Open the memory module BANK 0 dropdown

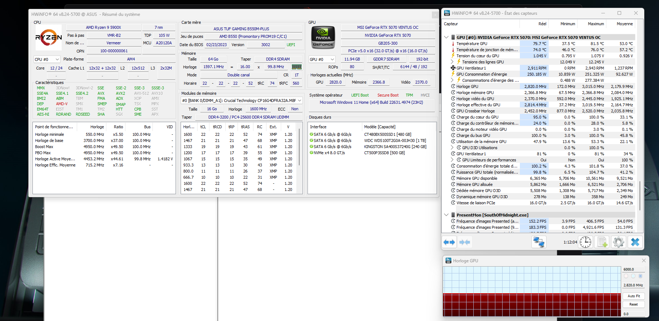[242, 101]
